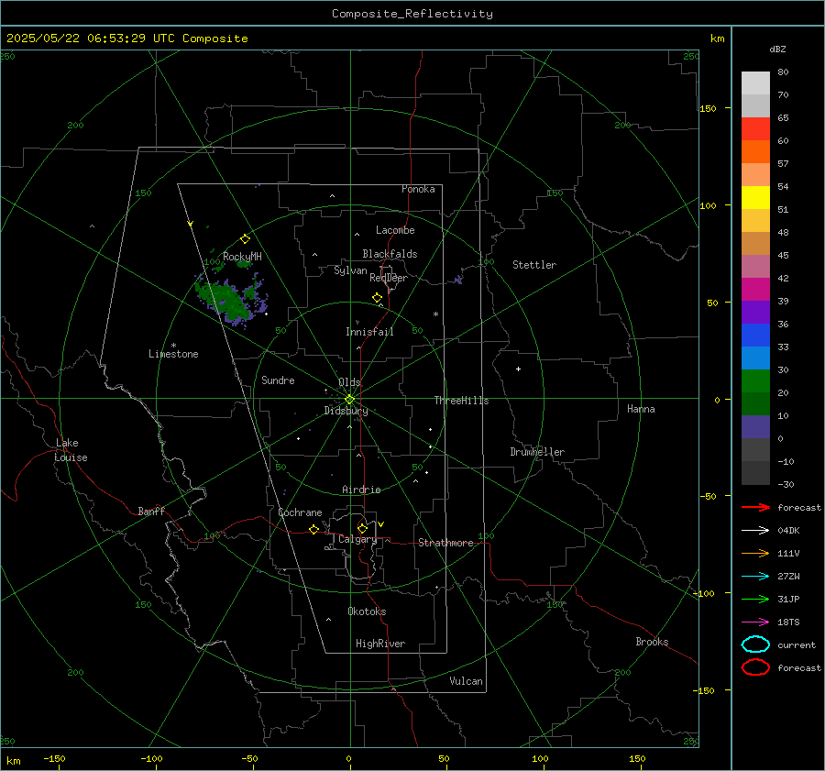Select the 10 dBZ slate blue swatch
825x771 pixels.
pos(755,427)
